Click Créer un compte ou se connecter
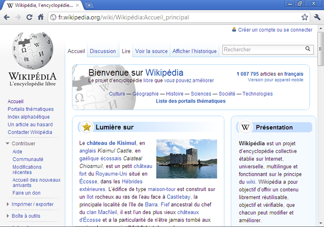The width and height of the screenshot is (324, 227). coord(275,30)
